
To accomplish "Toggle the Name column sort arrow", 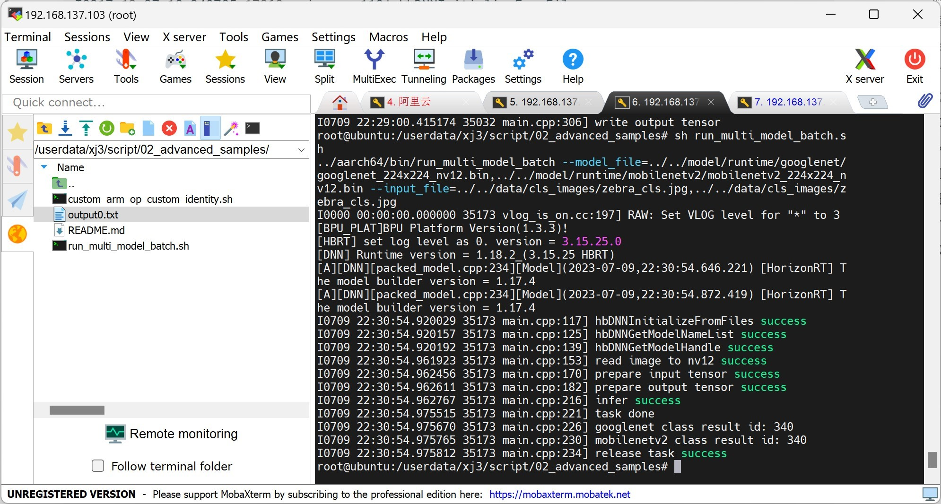I will pyautogui.click(x=44, y=167).
